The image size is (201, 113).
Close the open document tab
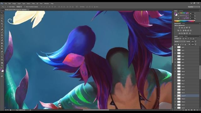click(x=28, y=10)
